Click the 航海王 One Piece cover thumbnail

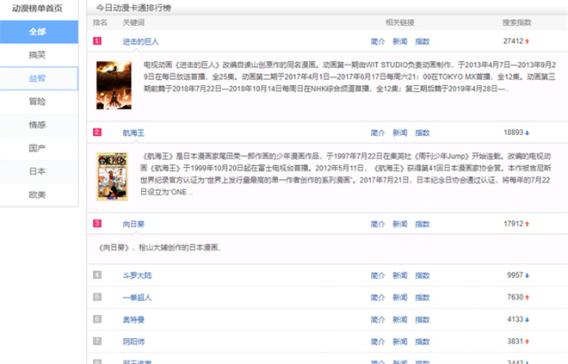coord(112,176)
